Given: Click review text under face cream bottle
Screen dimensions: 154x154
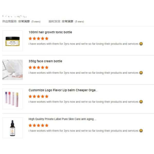Looking at the screenshot, I should [83, 73].
